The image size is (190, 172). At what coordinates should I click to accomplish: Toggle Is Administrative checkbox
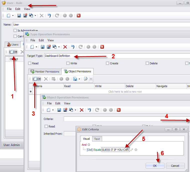click(x=15, y=30)
